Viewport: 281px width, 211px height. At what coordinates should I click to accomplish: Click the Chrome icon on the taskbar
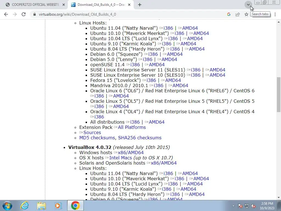point(75,206)
